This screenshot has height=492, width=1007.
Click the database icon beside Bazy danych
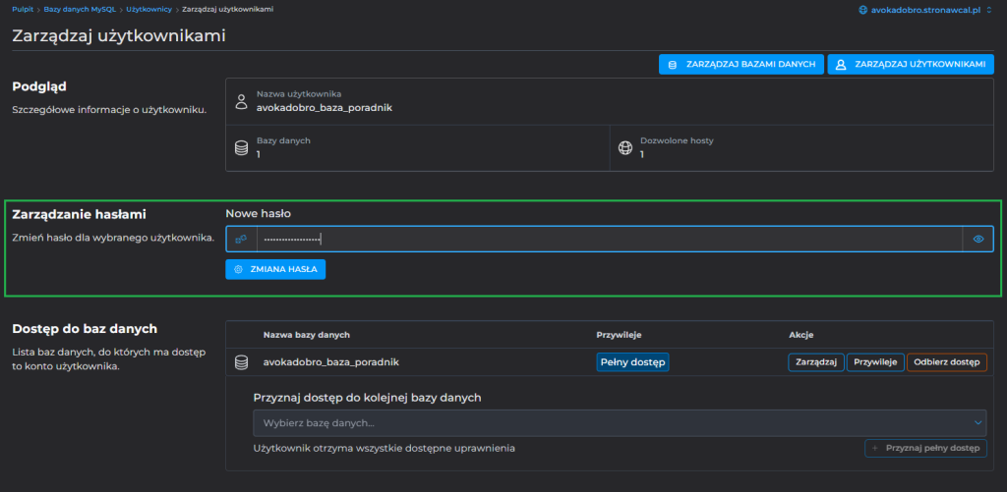(x=241, y=148)
